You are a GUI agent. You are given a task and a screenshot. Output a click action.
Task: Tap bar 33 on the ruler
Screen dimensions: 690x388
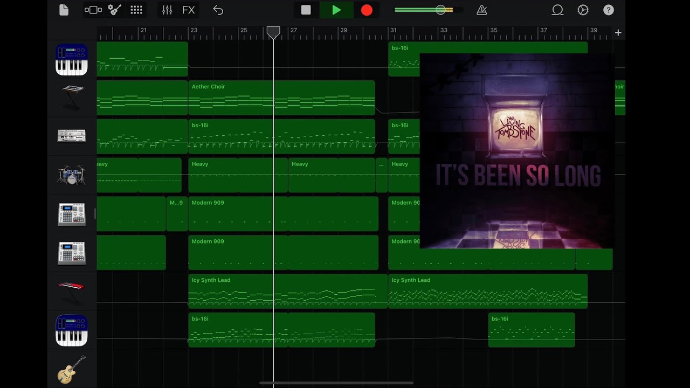pyautogui.click(x=443, y=31)
